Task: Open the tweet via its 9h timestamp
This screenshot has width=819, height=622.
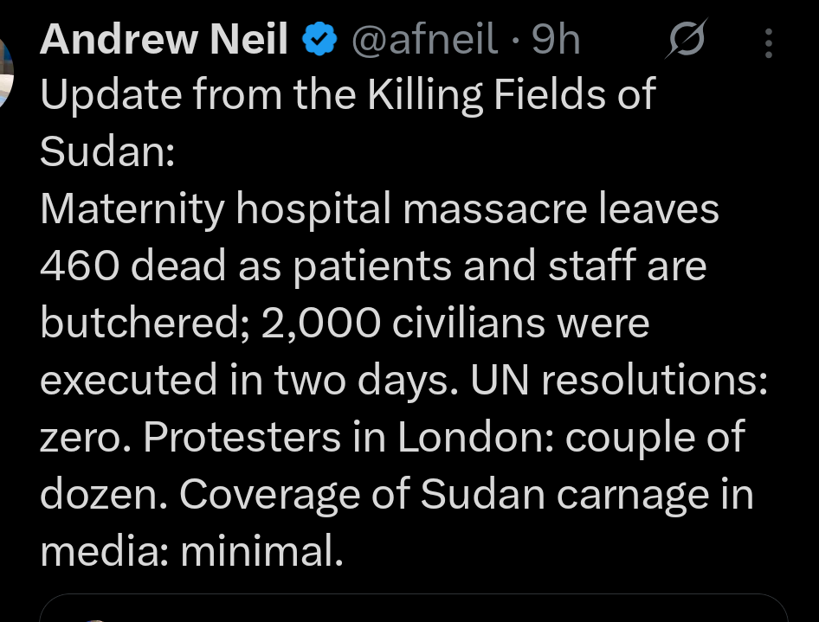Action: pyautogui.click(x=556, y=40)
